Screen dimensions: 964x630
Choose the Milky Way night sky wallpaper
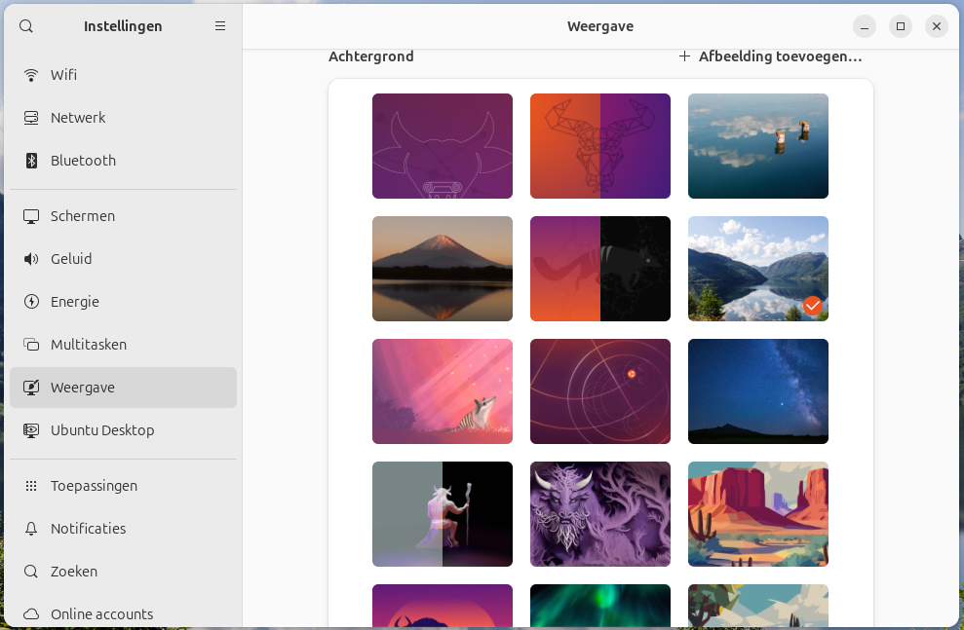758,391
